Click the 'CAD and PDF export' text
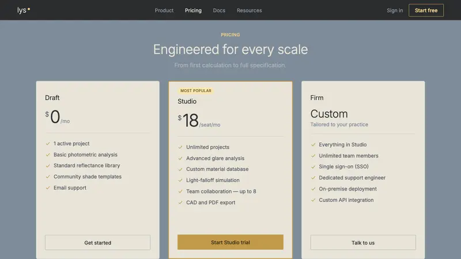 (x=210, y=203)
